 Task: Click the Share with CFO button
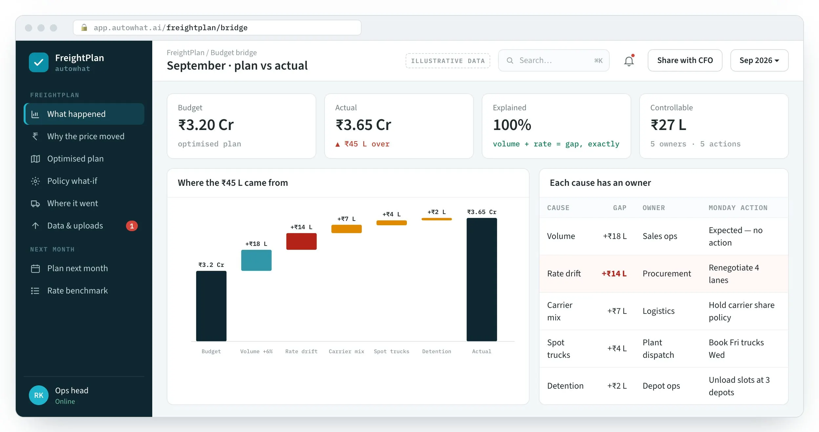click(685, 60)
